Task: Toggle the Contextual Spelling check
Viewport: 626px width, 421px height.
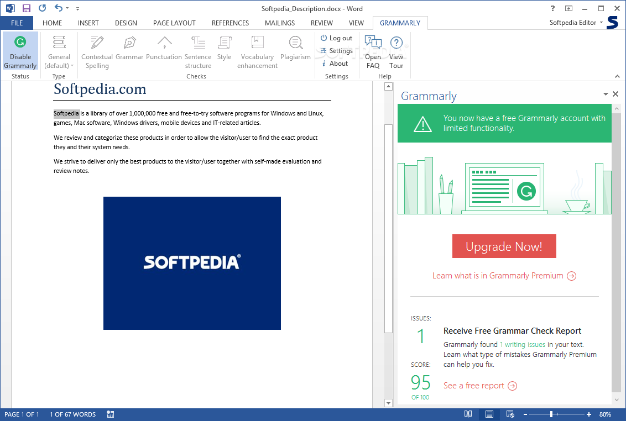Action: click(x=97, y=51)
